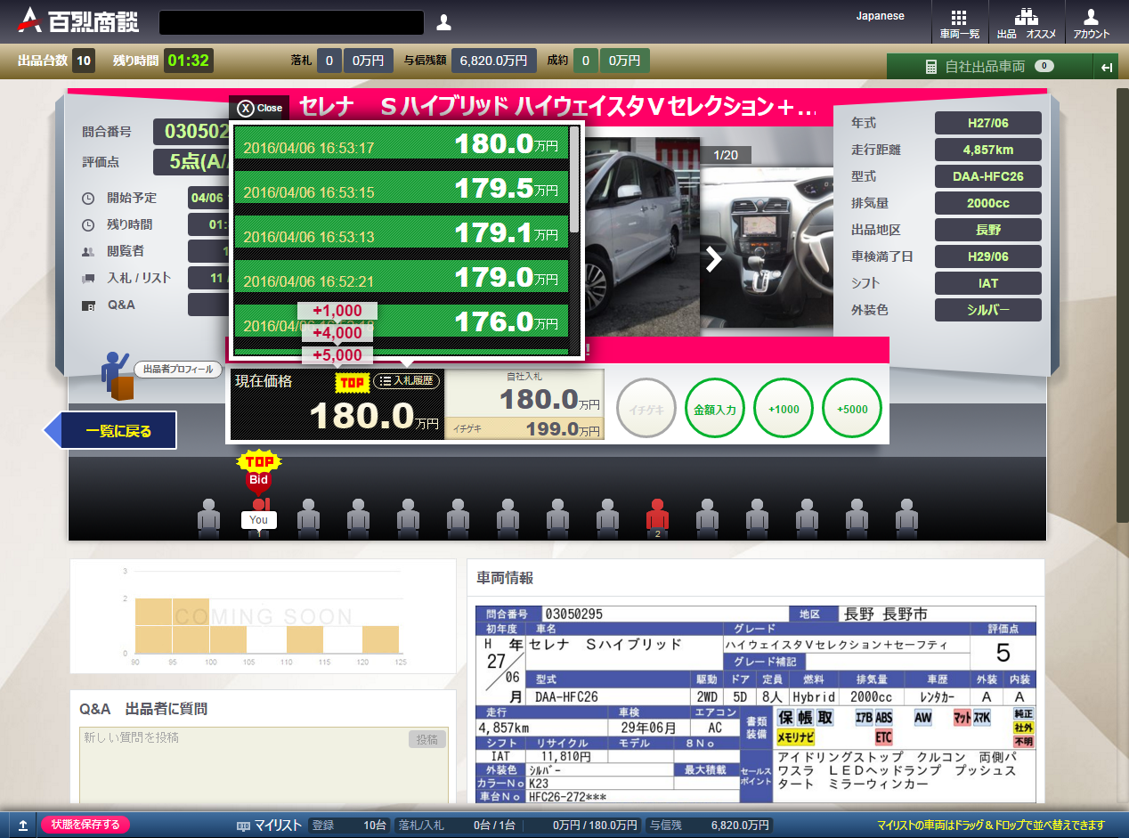Click the 自社入札 180.0万円 value
Screen dimensions: 1129x838
pos(550,400)
